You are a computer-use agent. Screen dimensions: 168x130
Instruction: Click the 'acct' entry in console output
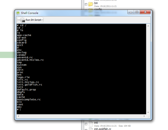(x=20, y=45)
